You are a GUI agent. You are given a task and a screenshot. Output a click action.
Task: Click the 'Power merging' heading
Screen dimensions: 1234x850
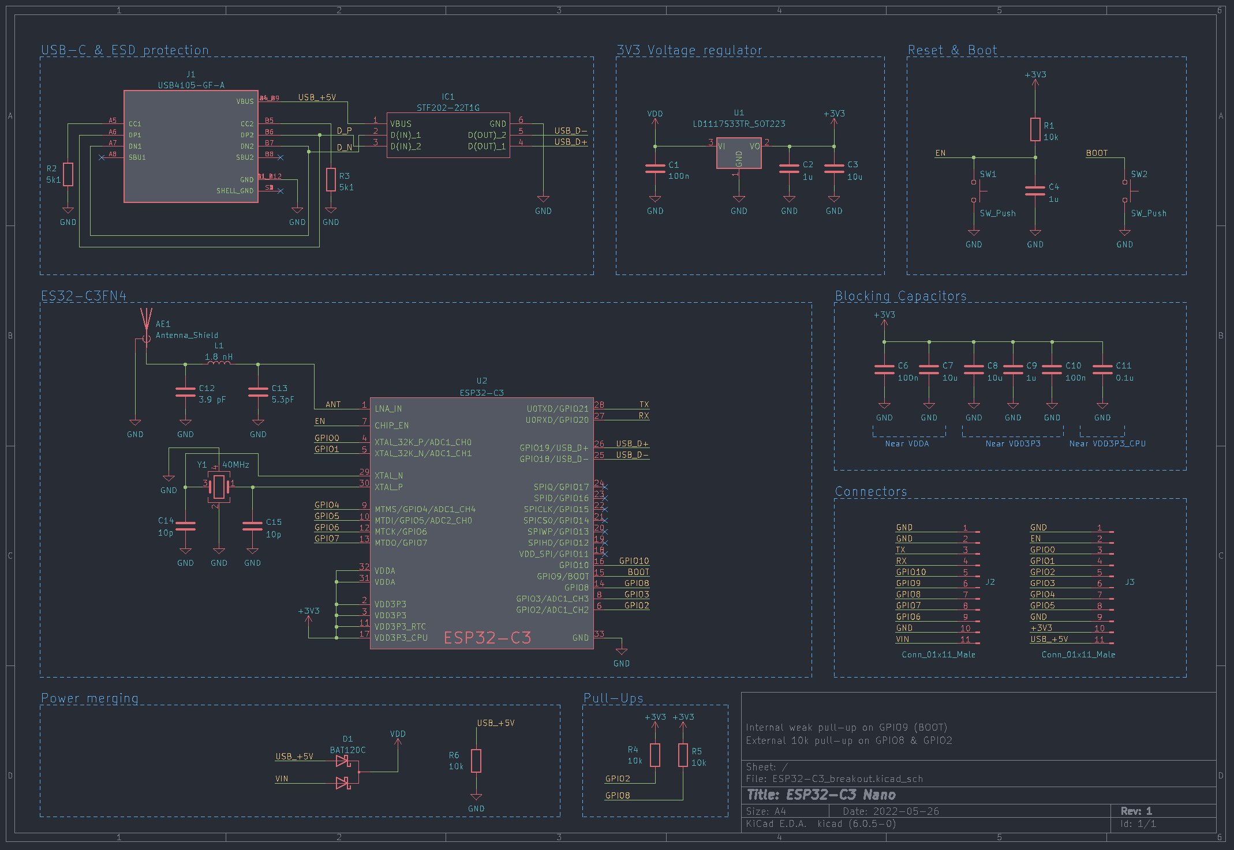click(89, 698)
